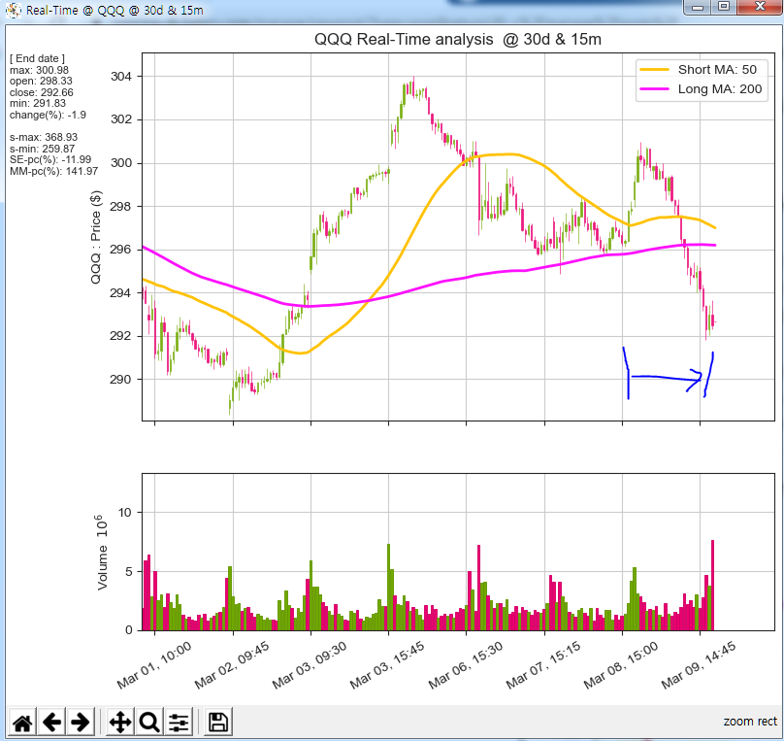The height and width of the screenshot is (741, 784).
Task: Click the 'Mar 08, 15:00' axis label
Action: 622,665
